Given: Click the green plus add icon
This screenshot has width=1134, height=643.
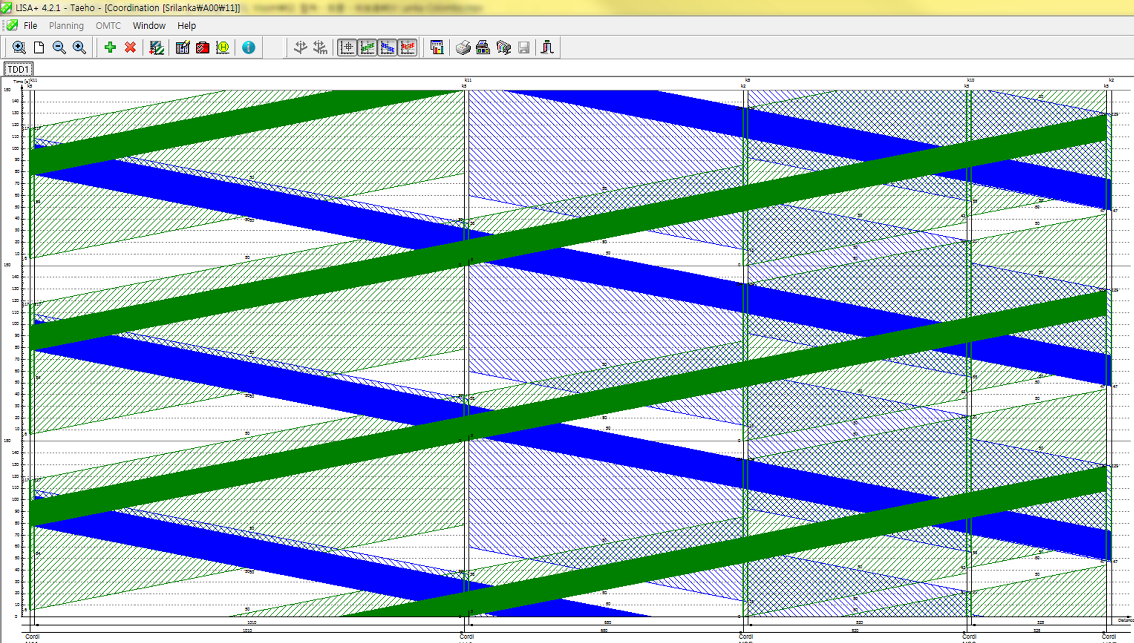Looking at the screenshot, I should [110, 48].
